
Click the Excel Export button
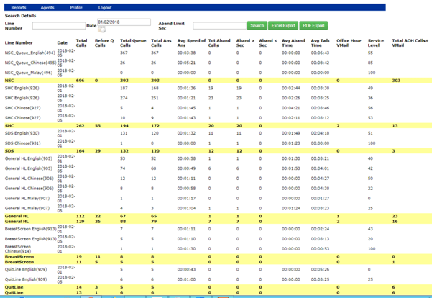[x=283, y=26]
